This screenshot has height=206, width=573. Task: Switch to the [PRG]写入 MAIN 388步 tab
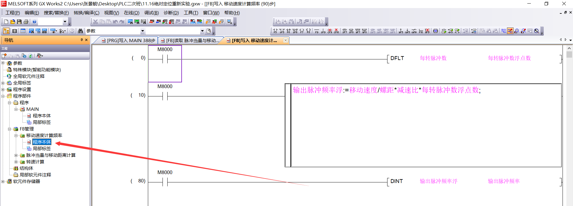pyautogui.click(x=128, y=41)
